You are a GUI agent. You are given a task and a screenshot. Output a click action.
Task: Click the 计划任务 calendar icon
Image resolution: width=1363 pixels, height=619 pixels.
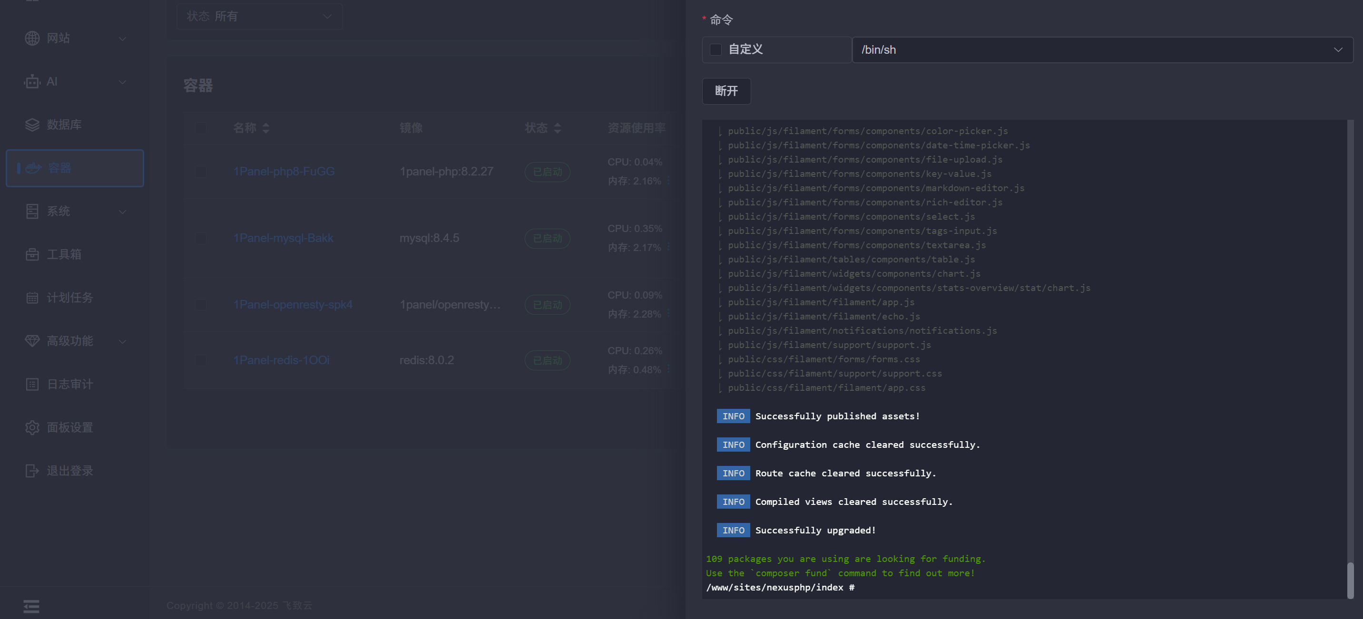[x=32, y=298]
